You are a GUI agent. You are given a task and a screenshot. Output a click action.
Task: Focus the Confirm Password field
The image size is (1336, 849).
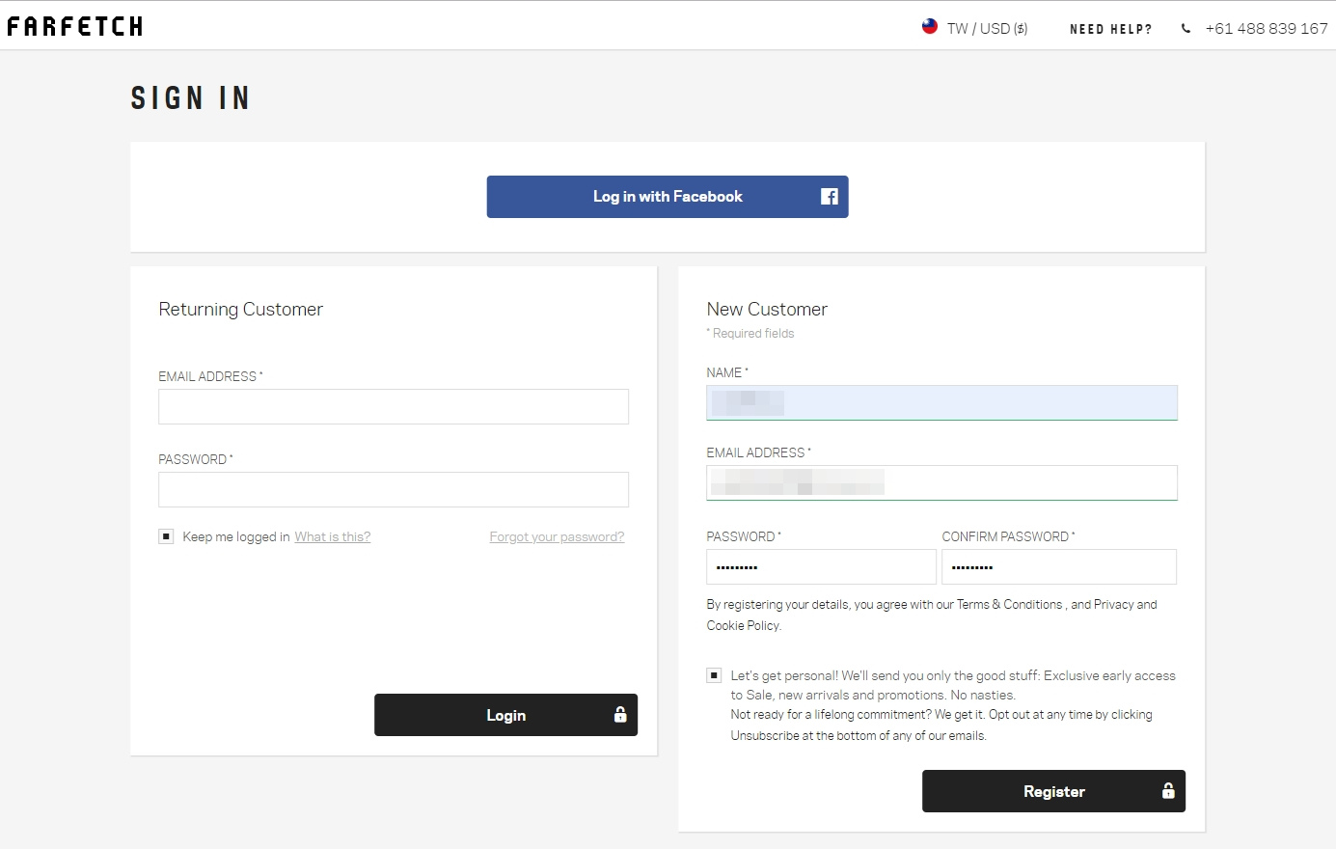click(1059, 567)
